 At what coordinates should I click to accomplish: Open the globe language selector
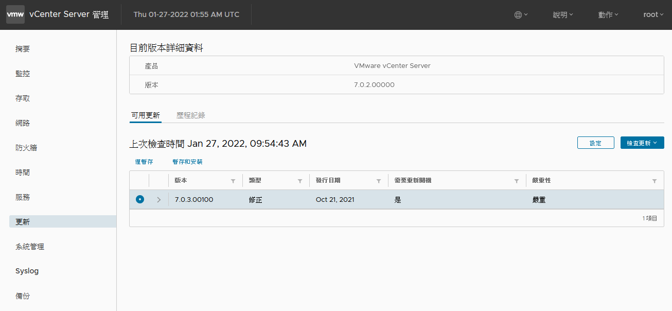[521, 14]
